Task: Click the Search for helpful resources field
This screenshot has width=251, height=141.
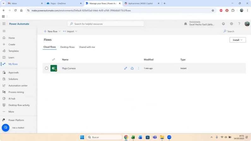Action: [x=105, y=24]
